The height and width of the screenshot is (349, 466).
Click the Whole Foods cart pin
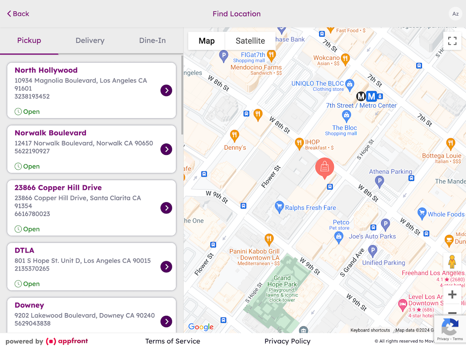tap(422, 214)
